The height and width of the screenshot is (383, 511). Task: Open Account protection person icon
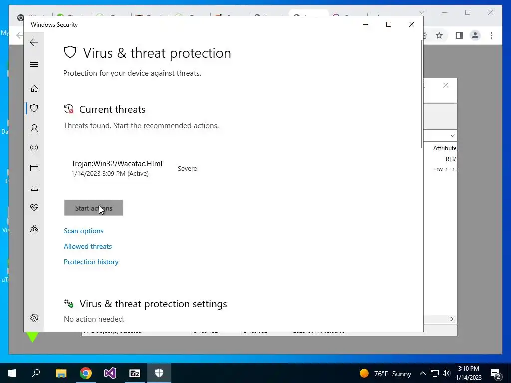(34, 128)
